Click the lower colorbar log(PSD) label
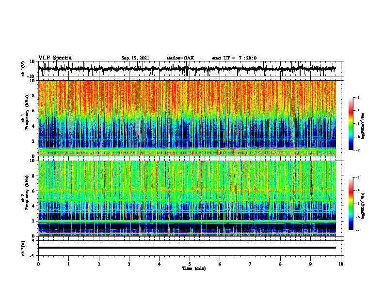The image size is (384, 296). (x=363, y=206)
